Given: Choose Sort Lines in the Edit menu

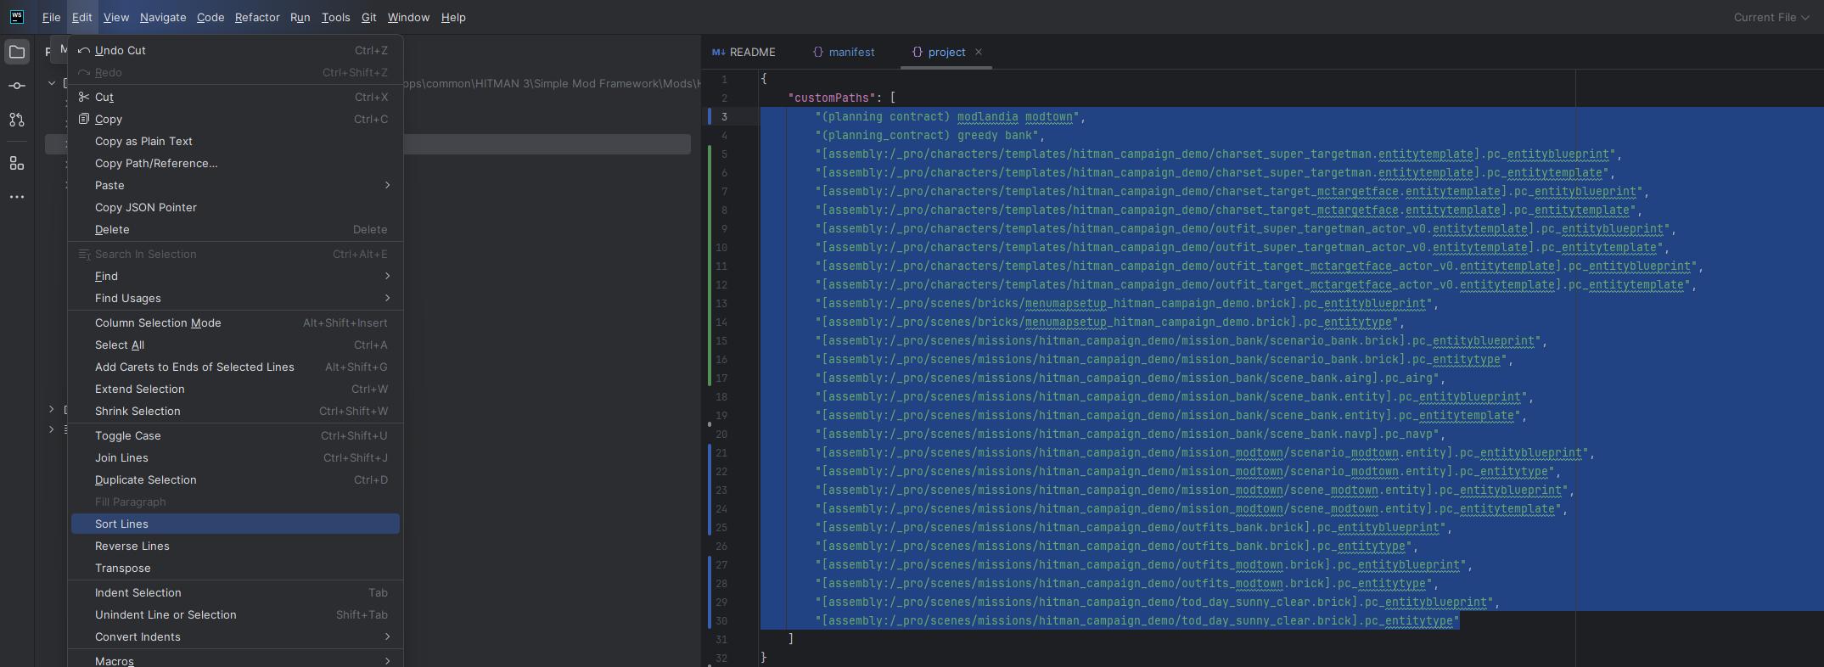Looking at the screenshot, I should [235, 524].
